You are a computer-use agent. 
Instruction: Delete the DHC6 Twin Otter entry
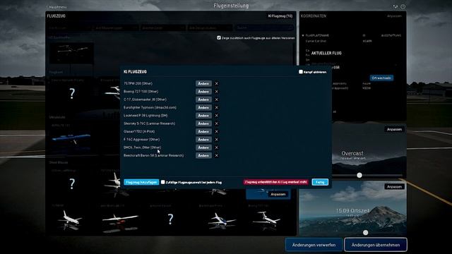217,147
